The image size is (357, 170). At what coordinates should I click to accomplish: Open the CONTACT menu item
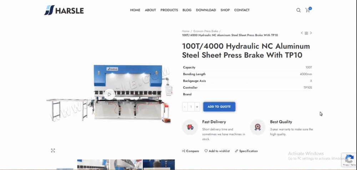click(242, 10)
